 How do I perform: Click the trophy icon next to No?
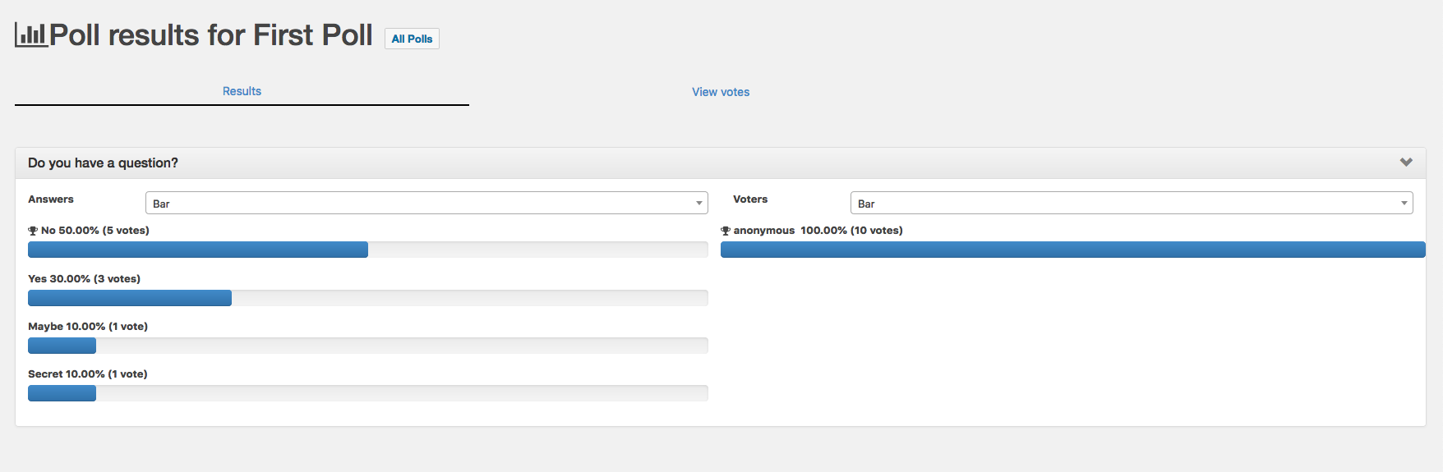pyautogui.click(x=33, y=231)
